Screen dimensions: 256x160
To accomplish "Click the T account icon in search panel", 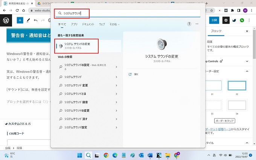I will point(189,24).
